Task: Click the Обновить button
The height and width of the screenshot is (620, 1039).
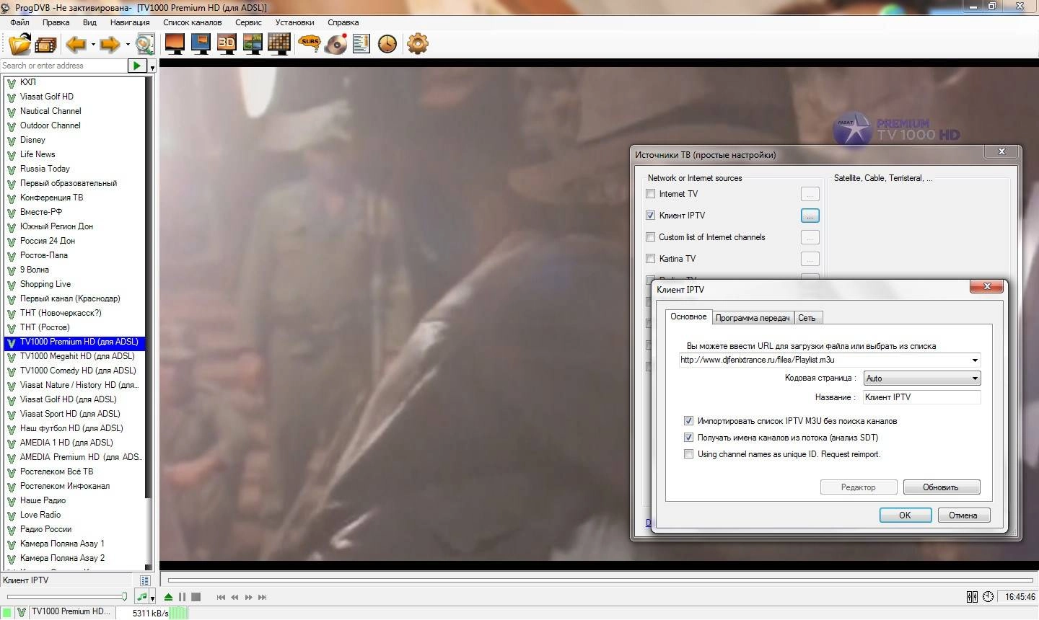Action: click(x=941, y=487)
